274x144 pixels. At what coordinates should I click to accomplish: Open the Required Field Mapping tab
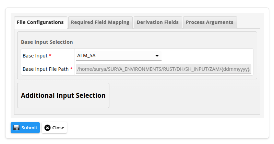click(100, 22)
